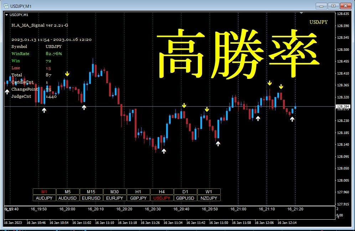Switch chart to the D1 timeframe
Image resolution: width=355 pixels, height=231 pixels.
[x=185, y=192]
